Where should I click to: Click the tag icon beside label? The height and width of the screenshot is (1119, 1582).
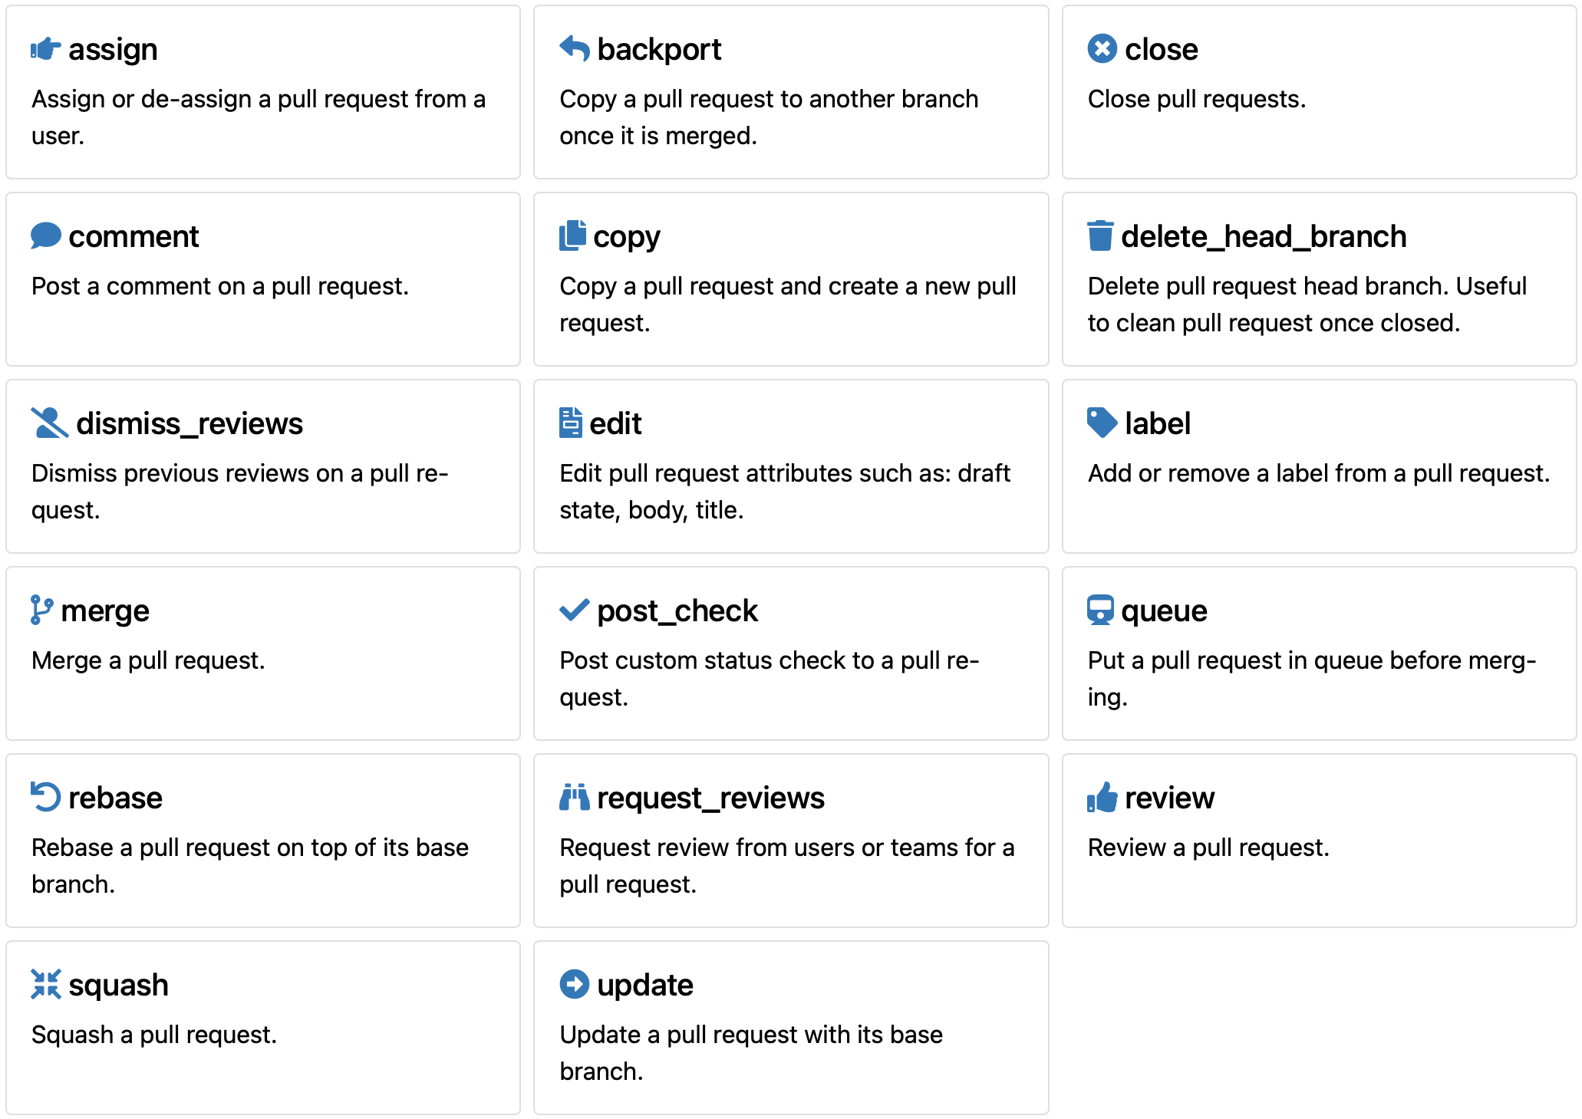click(1102, 423)
